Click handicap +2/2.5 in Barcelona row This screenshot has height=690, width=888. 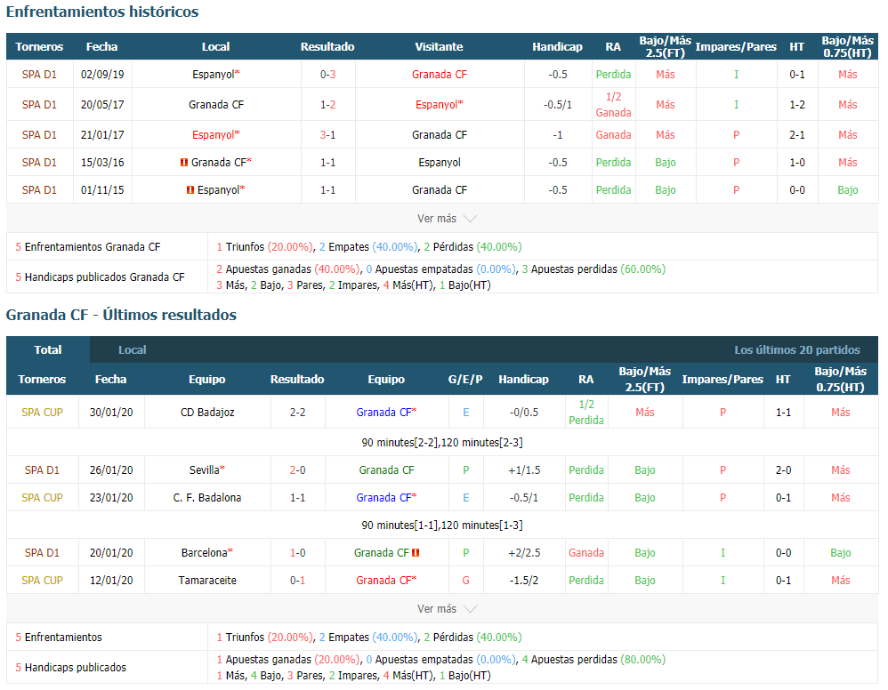point(524,553)
